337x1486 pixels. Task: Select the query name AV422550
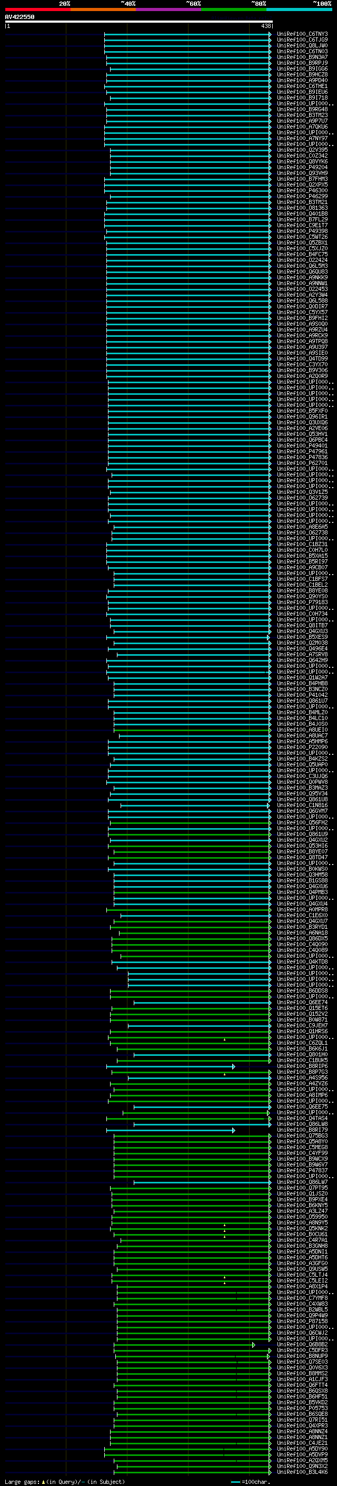(x=19, y=17)
